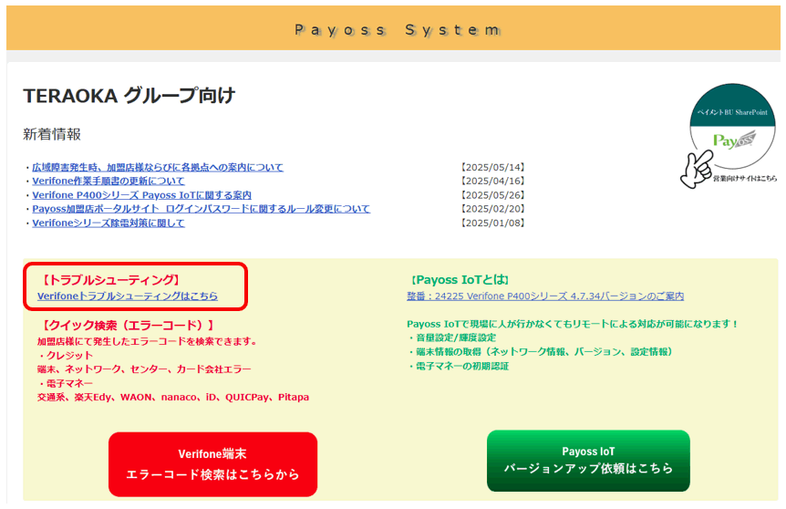Click the 【2025/05/14】 date text
The width and height of the screenshot is (786, 509).
click(x=492, y=168)
